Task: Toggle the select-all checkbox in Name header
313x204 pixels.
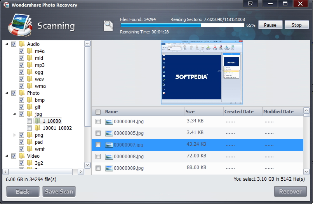Action: (98, 112)
